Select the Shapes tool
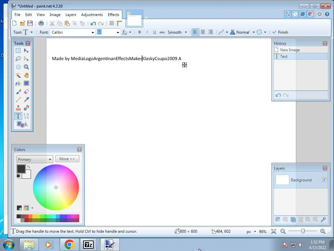This screenshot has width=334, height=251. coord(22,124)
